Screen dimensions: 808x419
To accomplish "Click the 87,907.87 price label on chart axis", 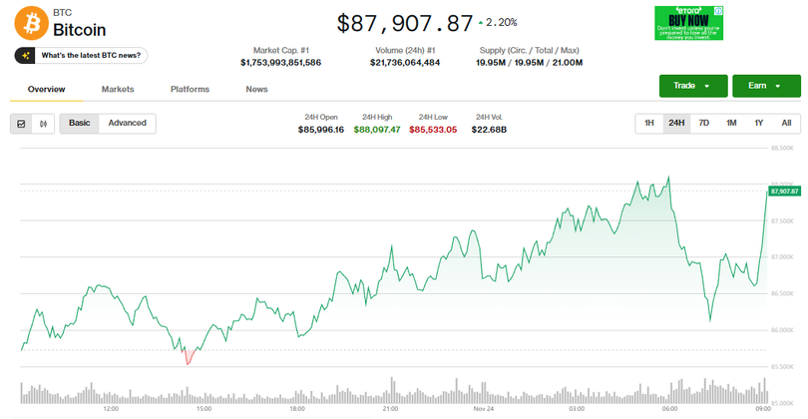I will pyautogui.click(x=784, y=190).
